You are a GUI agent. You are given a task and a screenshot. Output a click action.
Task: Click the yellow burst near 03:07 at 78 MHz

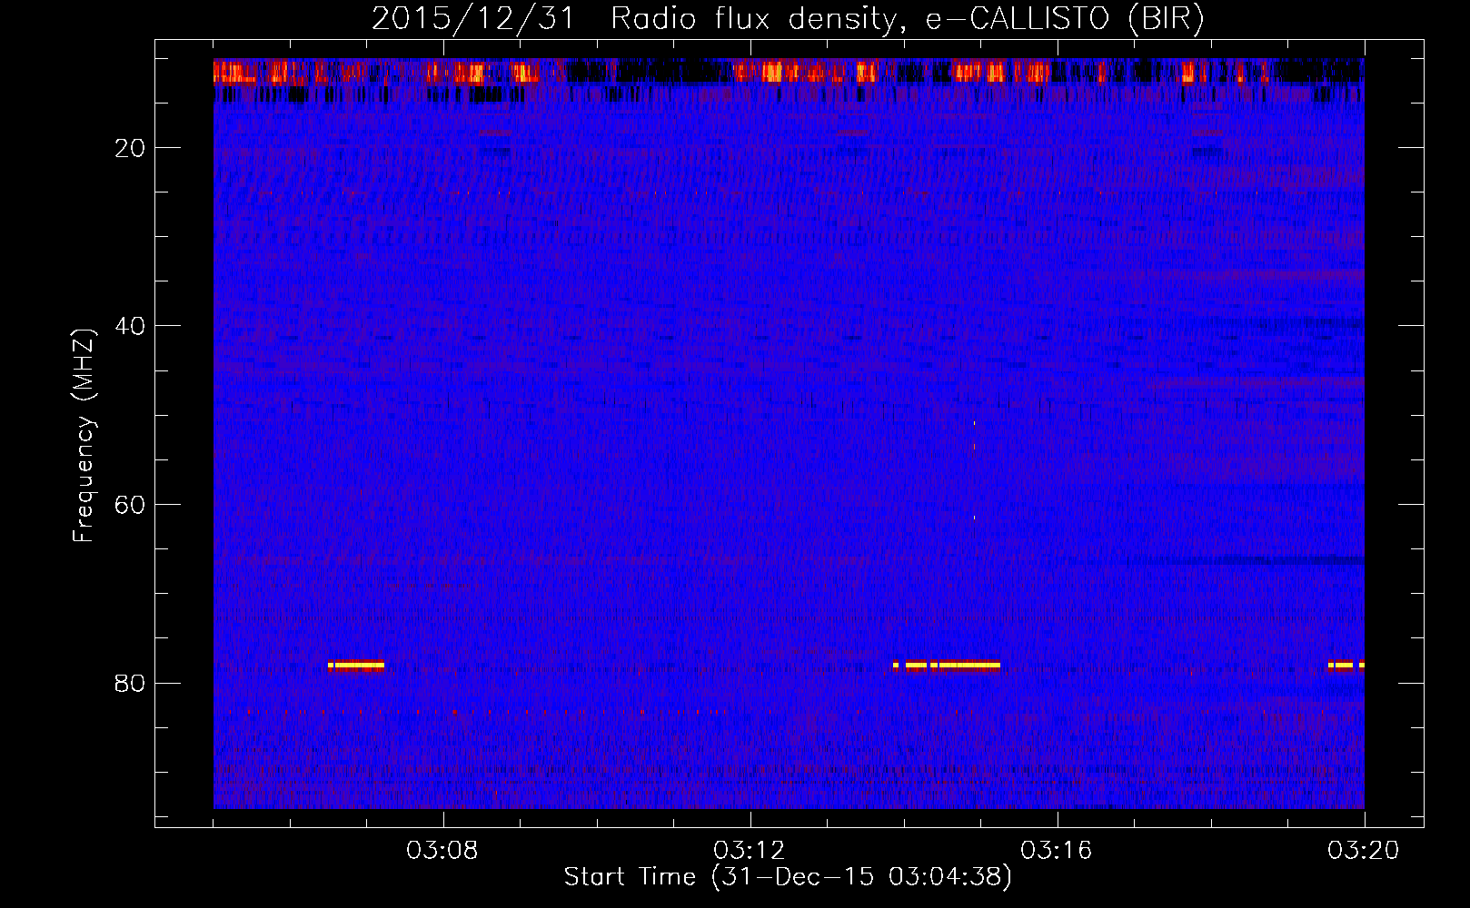356,666
